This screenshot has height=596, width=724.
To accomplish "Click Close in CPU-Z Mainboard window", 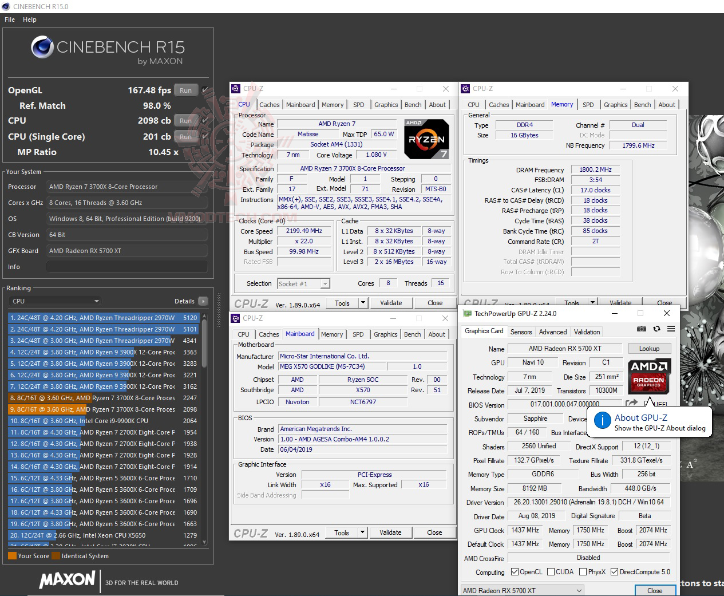I will click(434, 532).
